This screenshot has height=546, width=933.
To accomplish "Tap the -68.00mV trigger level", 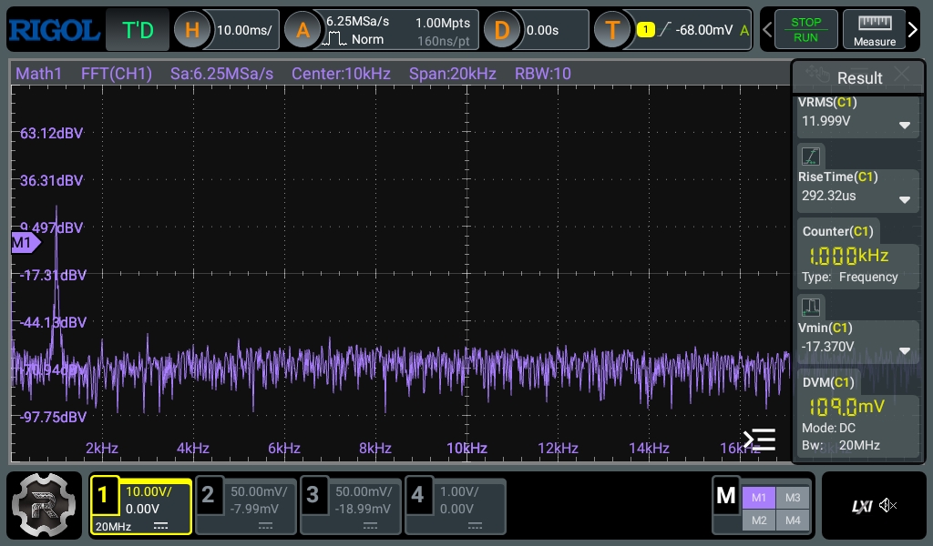I will tap(704, 30).
